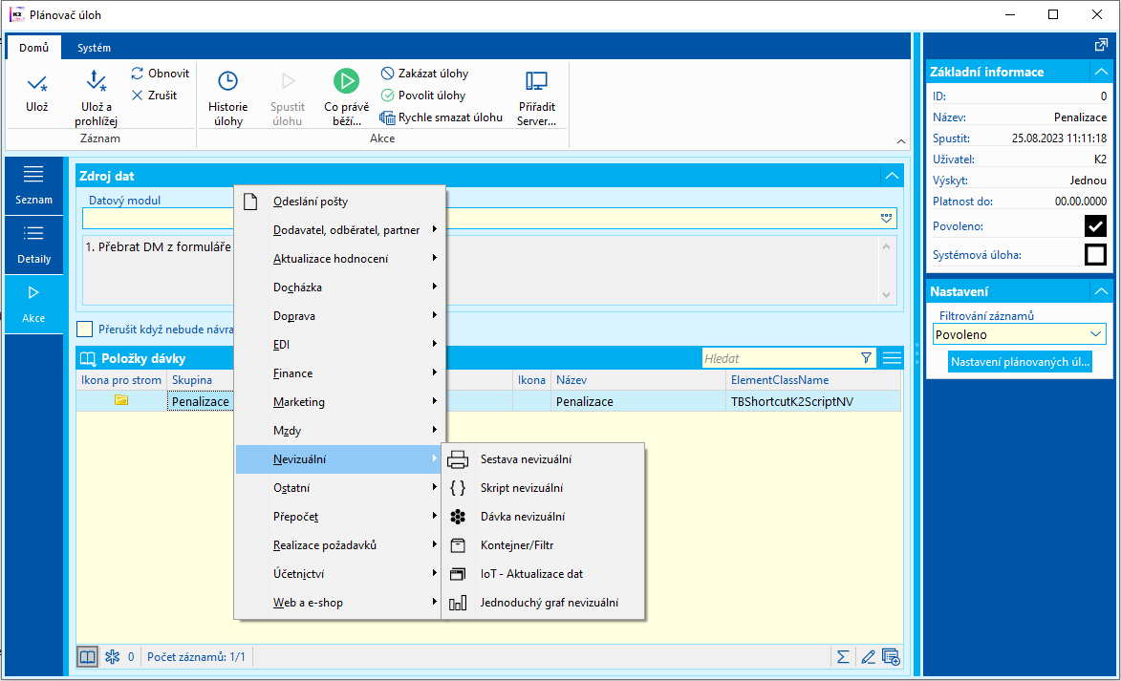
Task: Switch to the Systém ribbon tab
Action: [x=94, y=48]
